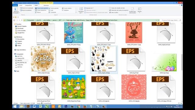This screenshot has height=110, width=195.
Task: Open the Arquivo menu tab
Action: click(15, 5)
